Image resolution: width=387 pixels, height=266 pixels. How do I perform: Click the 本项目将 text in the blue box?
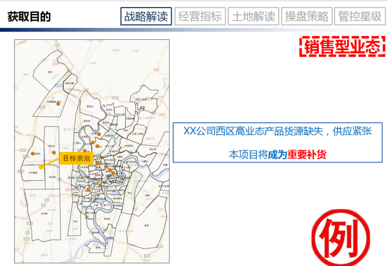247,154
